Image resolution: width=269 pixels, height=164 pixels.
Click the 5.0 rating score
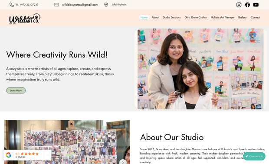[x=17, y=154]
